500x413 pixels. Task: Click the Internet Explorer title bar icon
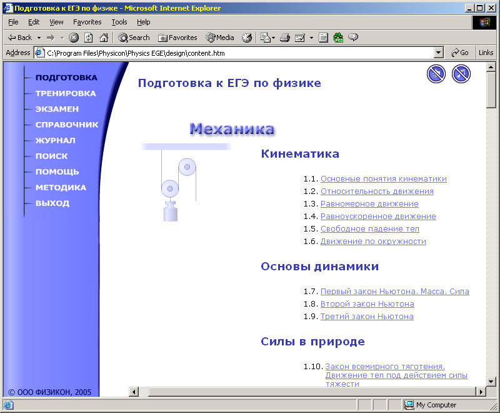[8, 8]
